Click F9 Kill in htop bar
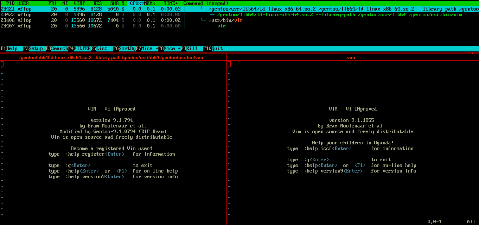The image size is (479, 225). click(x=192, y=49)
